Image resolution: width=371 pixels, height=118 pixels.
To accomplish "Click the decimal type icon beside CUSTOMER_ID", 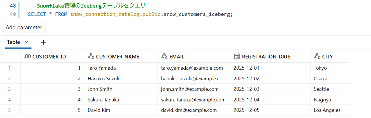I will click(x=27, y=56).
